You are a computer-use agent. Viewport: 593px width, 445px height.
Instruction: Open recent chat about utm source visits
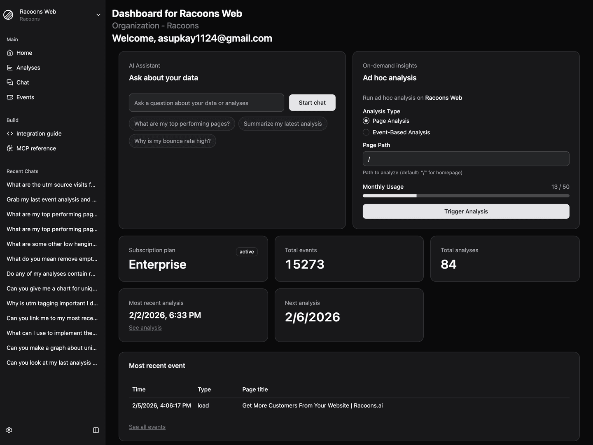[51, 185]
